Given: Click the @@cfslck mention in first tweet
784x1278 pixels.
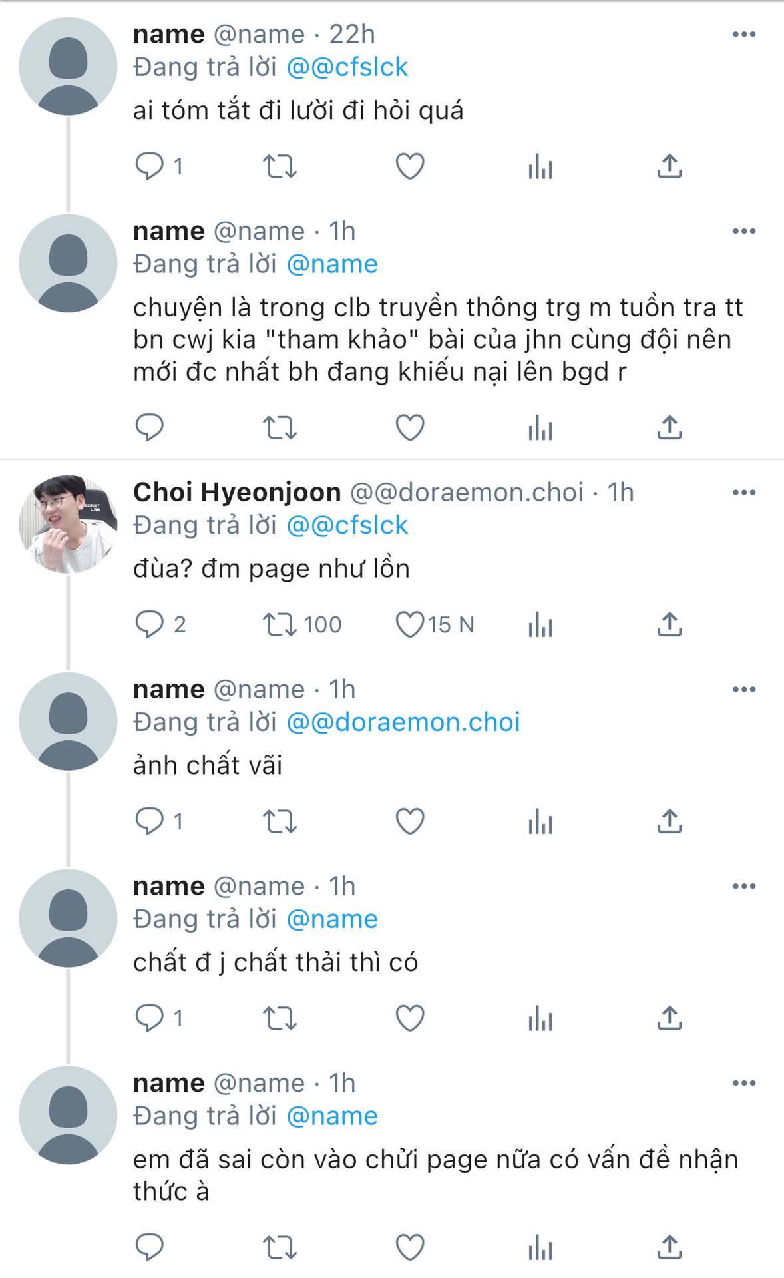Looking at the screenshot, I should click(347, 67).
